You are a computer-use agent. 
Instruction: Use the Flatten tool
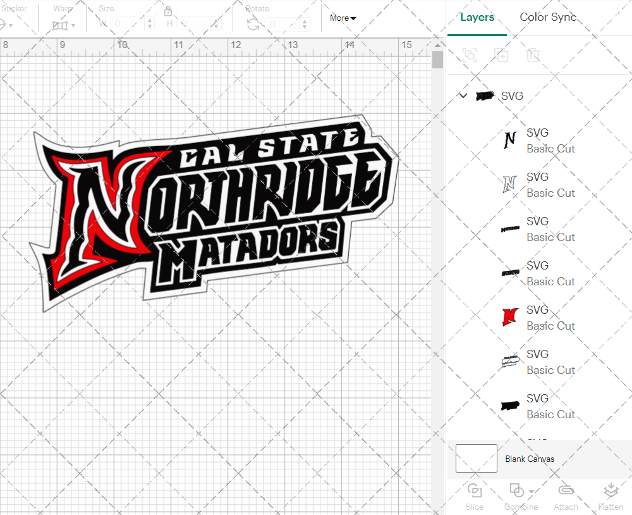click(611, 492)
